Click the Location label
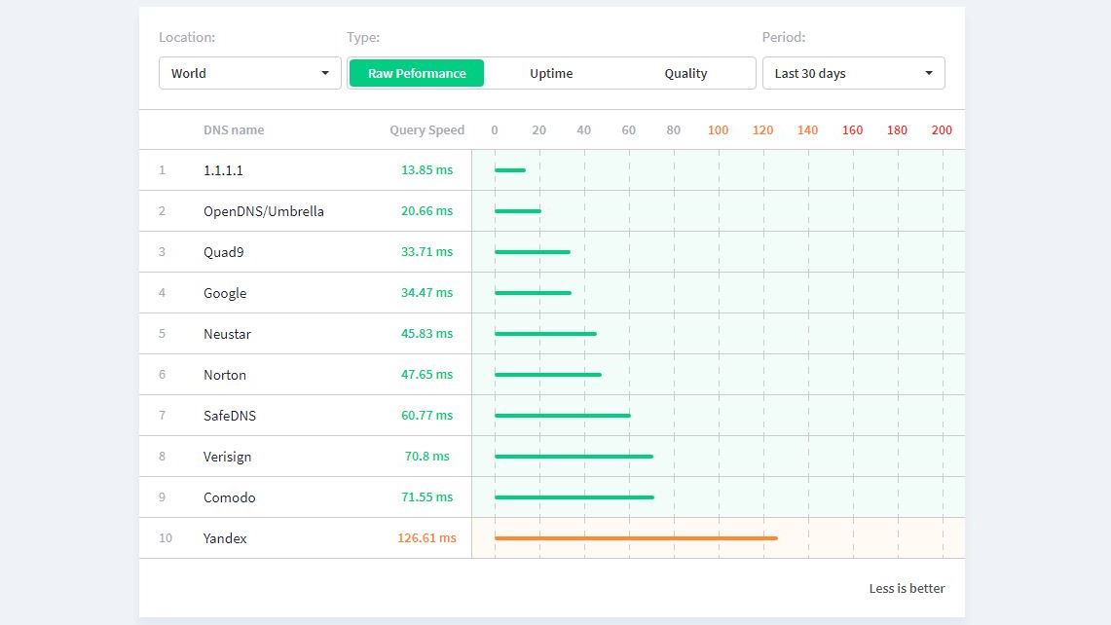1111x625 pixels. (x=187, y=38)
